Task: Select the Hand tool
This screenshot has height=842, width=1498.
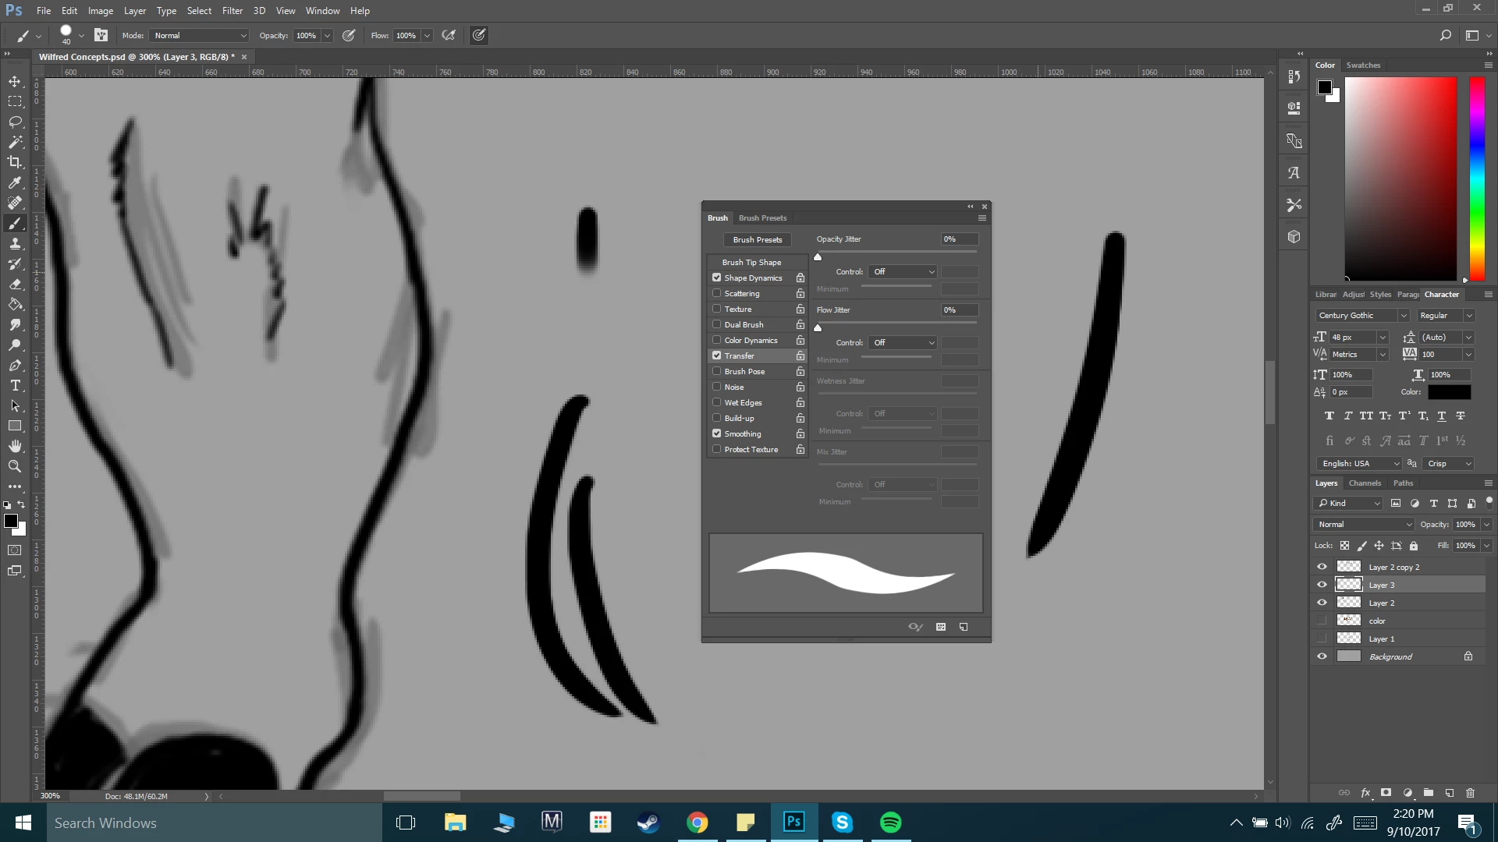Action: 15,446
